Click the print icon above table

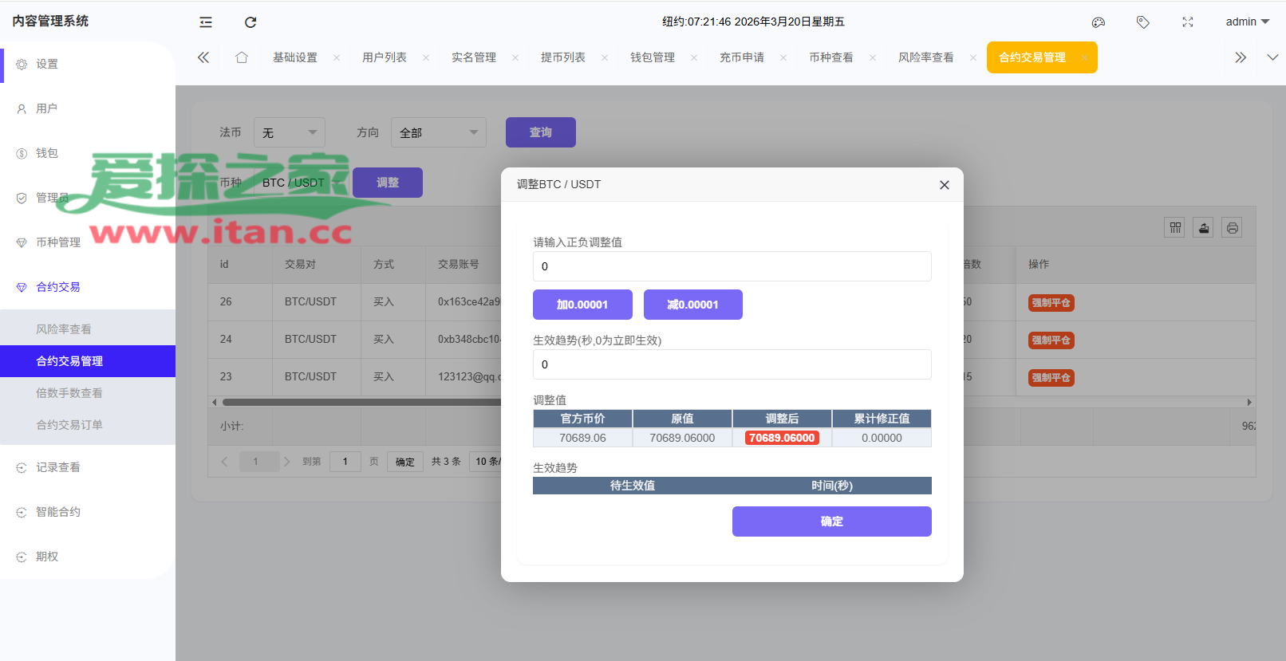(1233, 228)
